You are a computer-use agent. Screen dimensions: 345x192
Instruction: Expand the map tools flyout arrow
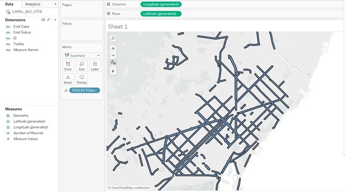pos(113,71)
